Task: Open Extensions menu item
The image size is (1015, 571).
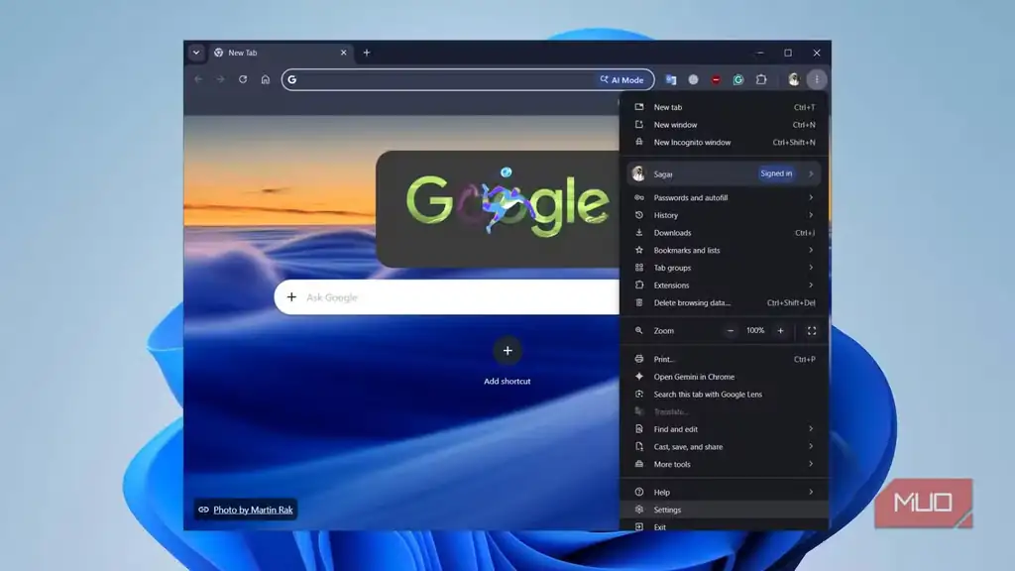Action: [724, 285]
